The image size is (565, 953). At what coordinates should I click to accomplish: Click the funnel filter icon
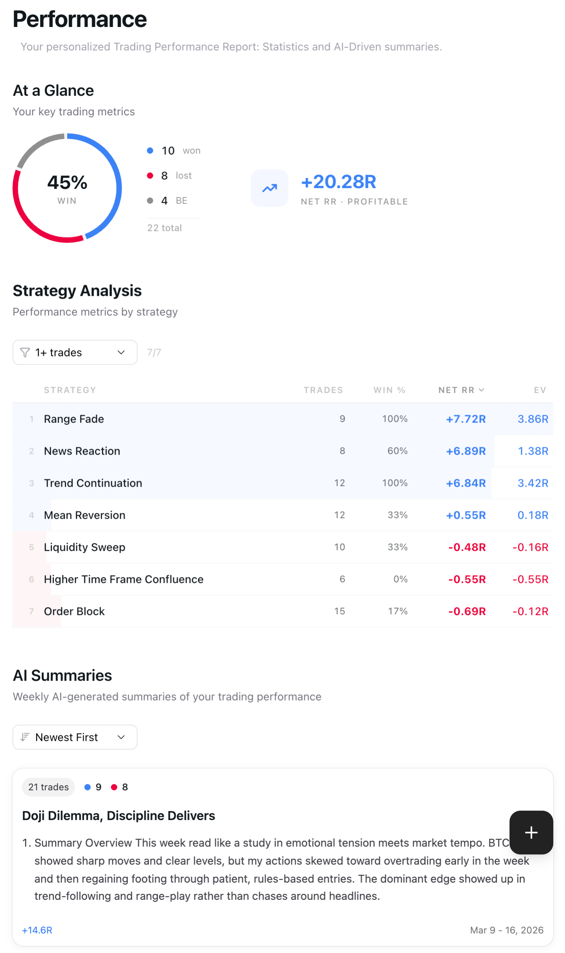click(25, 352)
